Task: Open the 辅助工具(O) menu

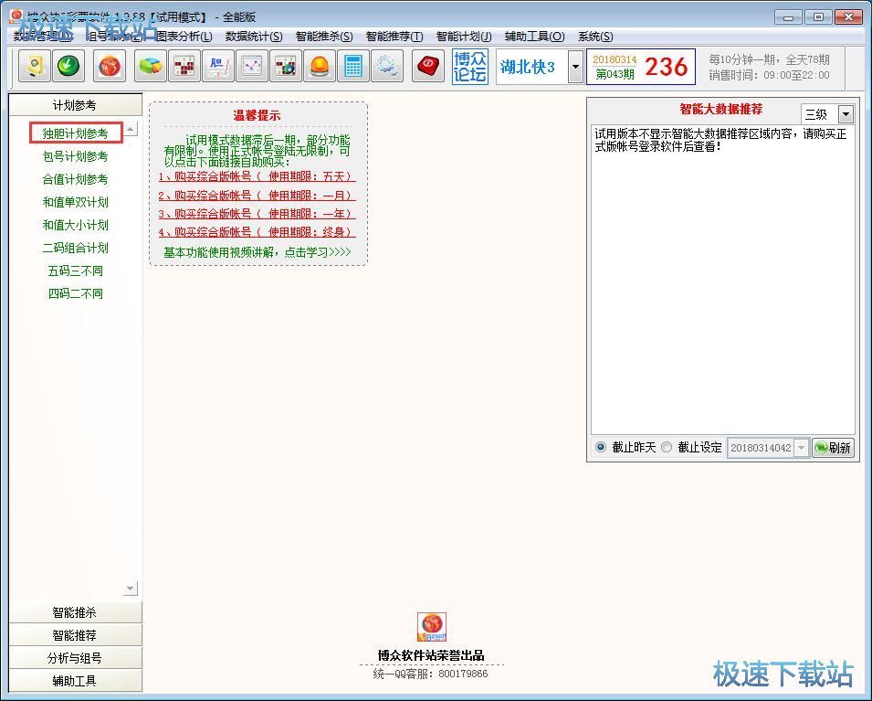Action: (534, 37)
